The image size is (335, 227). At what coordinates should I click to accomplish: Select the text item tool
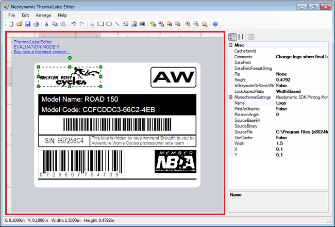click(x=125, y=24)
